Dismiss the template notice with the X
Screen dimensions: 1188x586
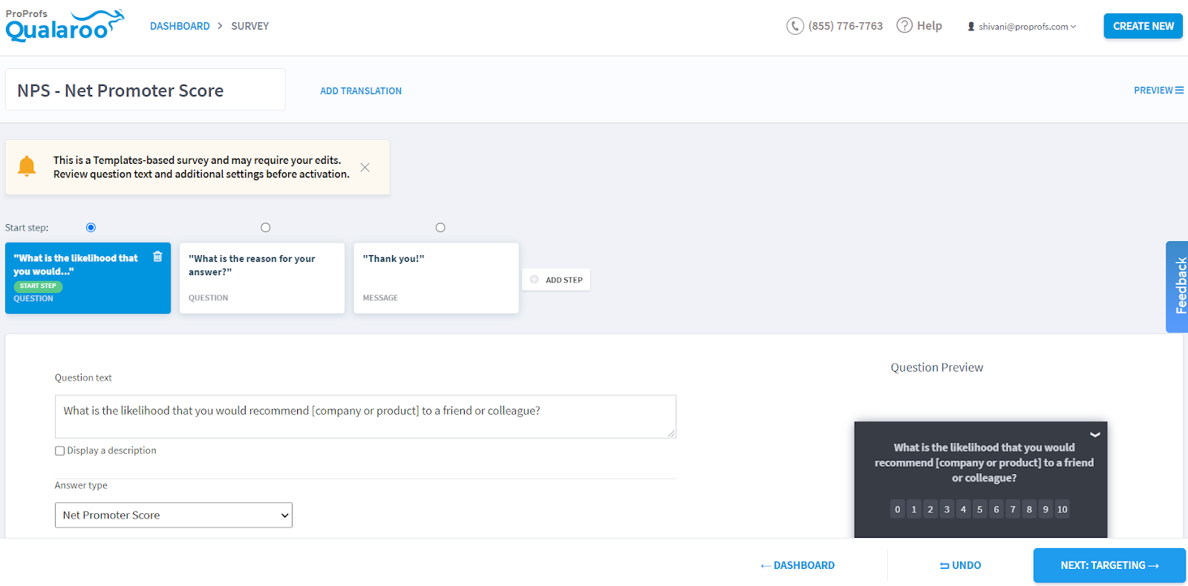pyautogui.click(x=365, y=168)
